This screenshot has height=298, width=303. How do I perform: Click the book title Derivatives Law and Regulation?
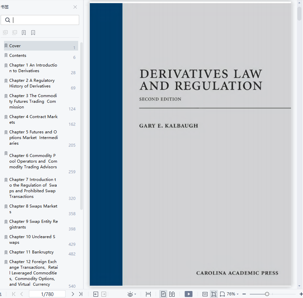click(201, 79)
